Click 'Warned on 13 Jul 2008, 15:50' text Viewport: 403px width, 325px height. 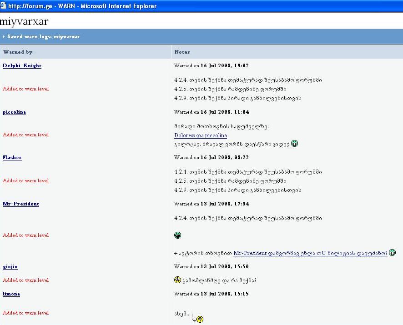click(211, 266)
